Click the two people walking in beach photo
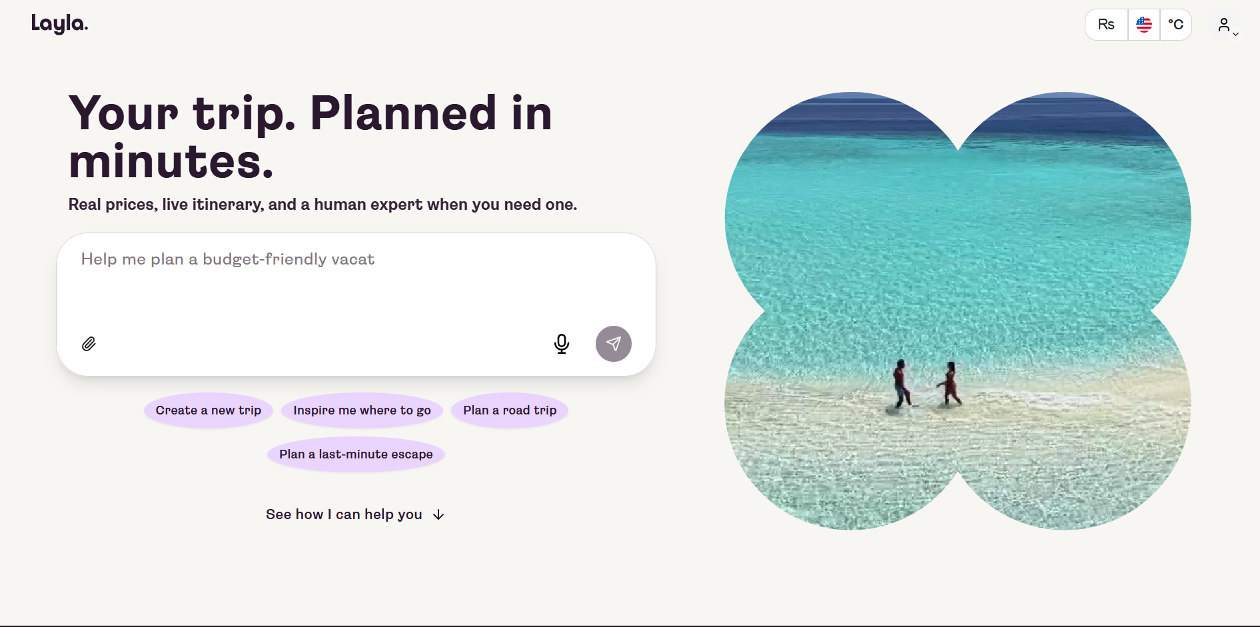Image resolution: width=1260 pixels, height=627 pixels. (x=926, y=384)
